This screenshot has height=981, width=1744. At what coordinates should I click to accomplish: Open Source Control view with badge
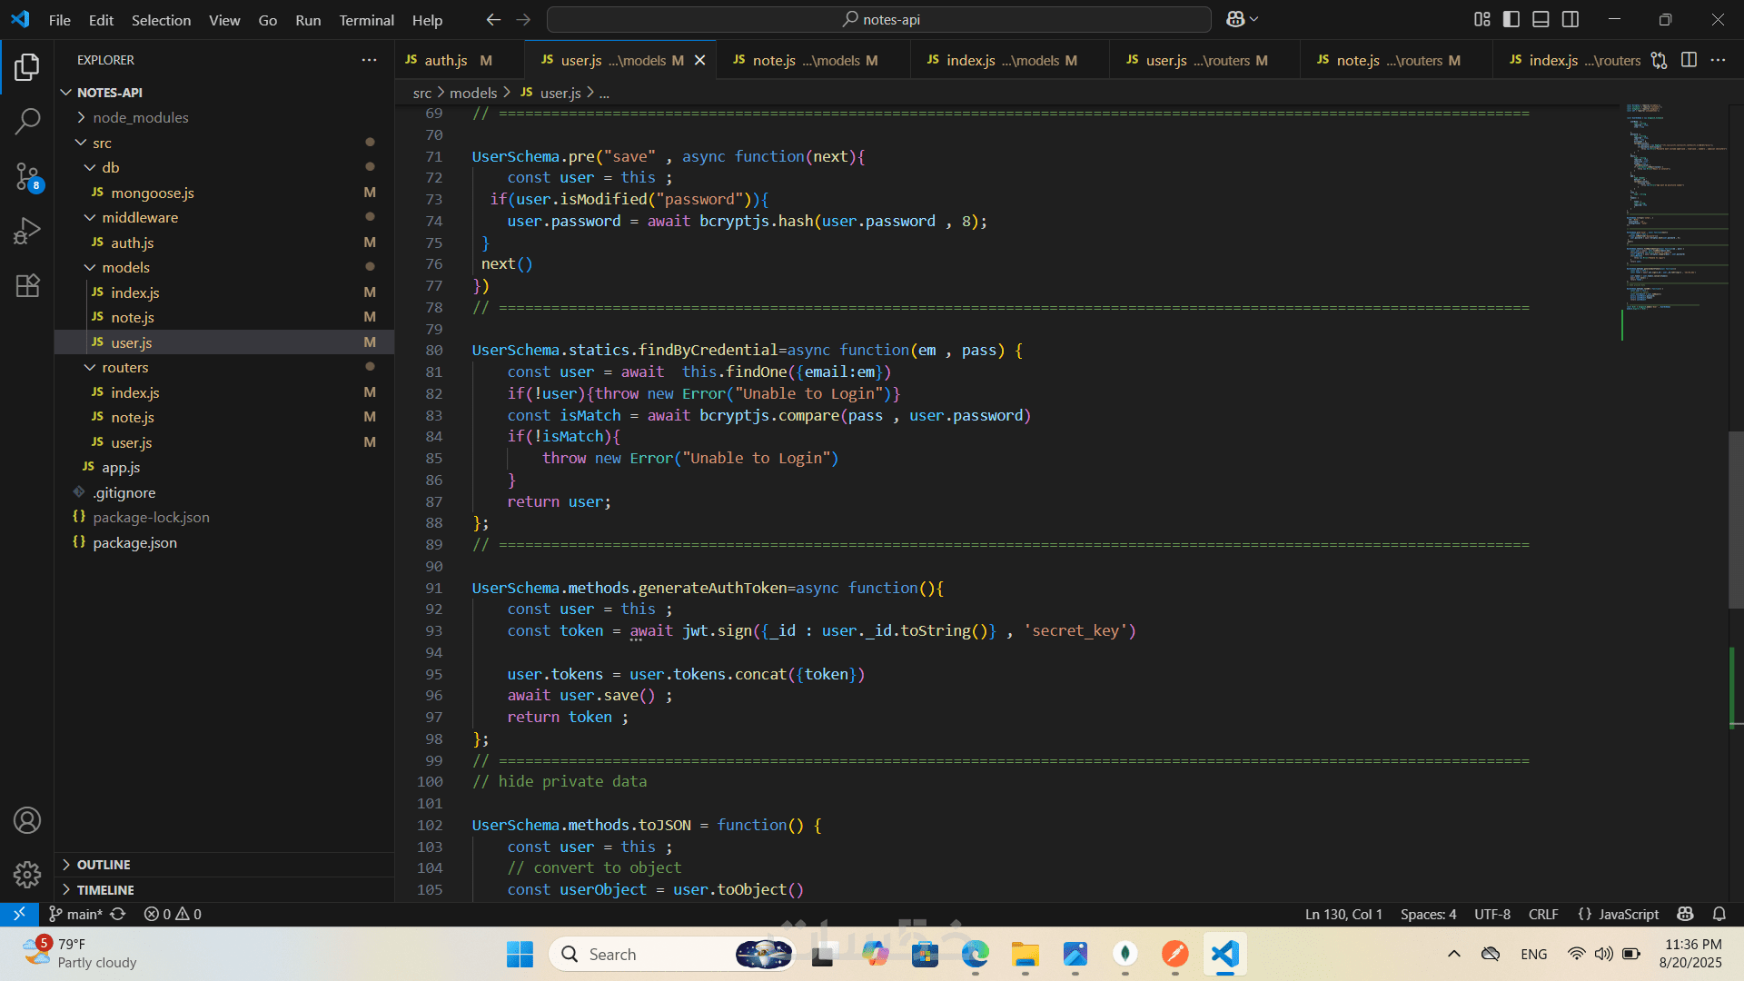pos(27,176)
